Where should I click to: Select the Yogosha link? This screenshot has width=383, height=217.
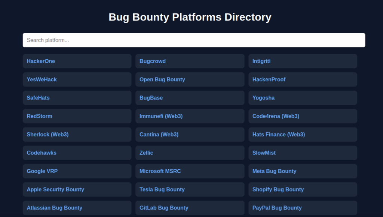[x=263, y=98]
